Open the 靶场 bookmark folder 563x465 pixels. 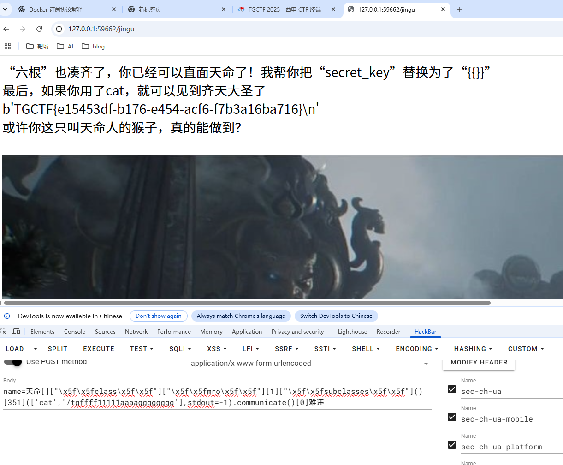click(37, 46)
